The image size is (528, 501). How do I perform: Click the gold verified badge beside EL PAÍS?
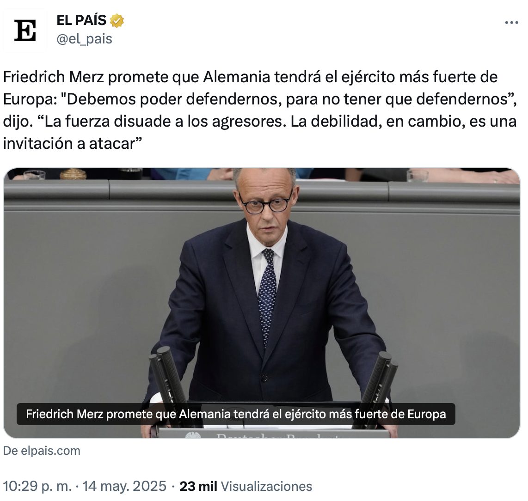[x=117, y=21]
